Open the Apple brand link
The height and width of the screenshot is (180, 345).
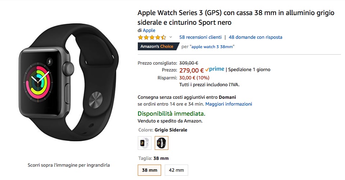(x=149, y=30)
